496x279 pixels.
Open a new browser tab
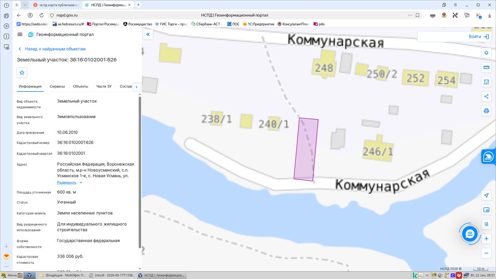pyautogui.click(x=139, y=5)
